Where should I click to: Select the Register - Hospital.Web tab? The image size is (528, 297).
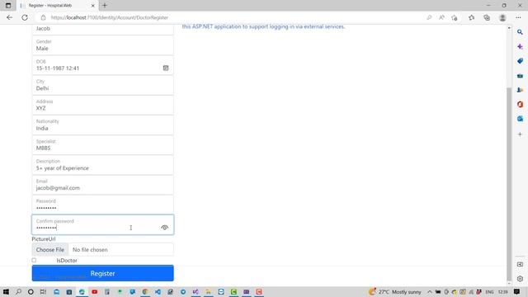coord(57,6)
